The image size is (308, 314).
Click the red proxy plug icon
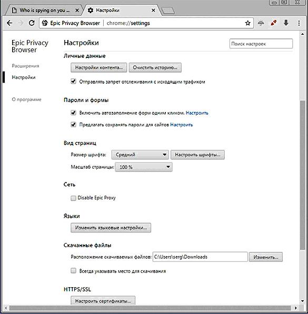(x=273, y=23)
